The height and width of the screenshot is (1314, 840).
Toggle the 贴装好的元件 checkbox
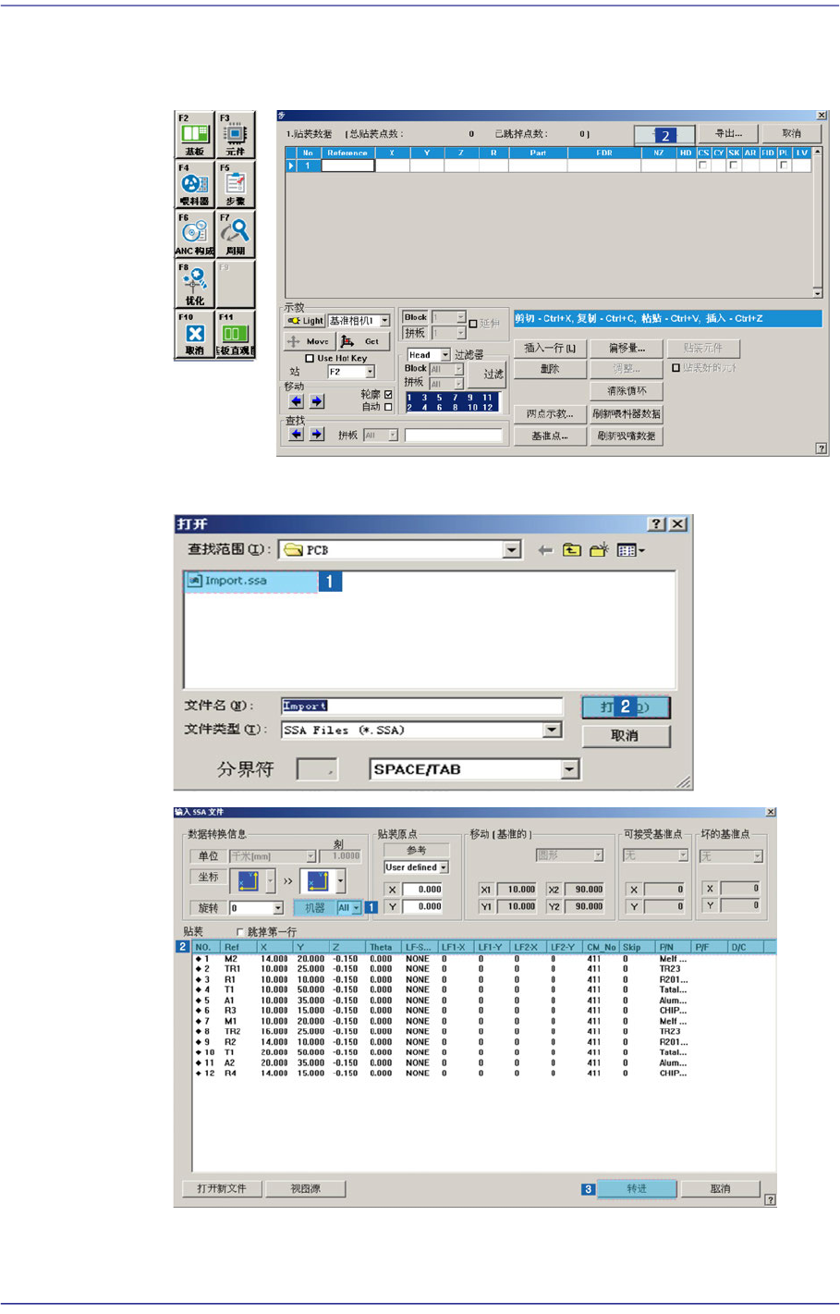676,368
